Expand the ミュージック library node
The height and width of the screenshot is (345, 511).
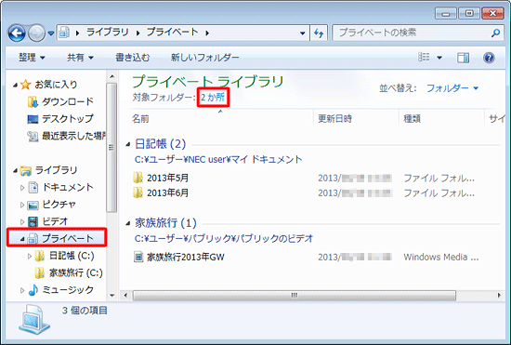click(22, 290)
